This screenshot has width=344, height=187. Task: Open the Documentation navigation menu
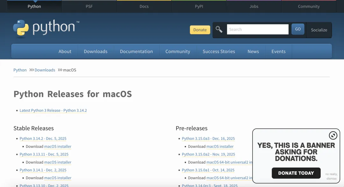[136, 52]
